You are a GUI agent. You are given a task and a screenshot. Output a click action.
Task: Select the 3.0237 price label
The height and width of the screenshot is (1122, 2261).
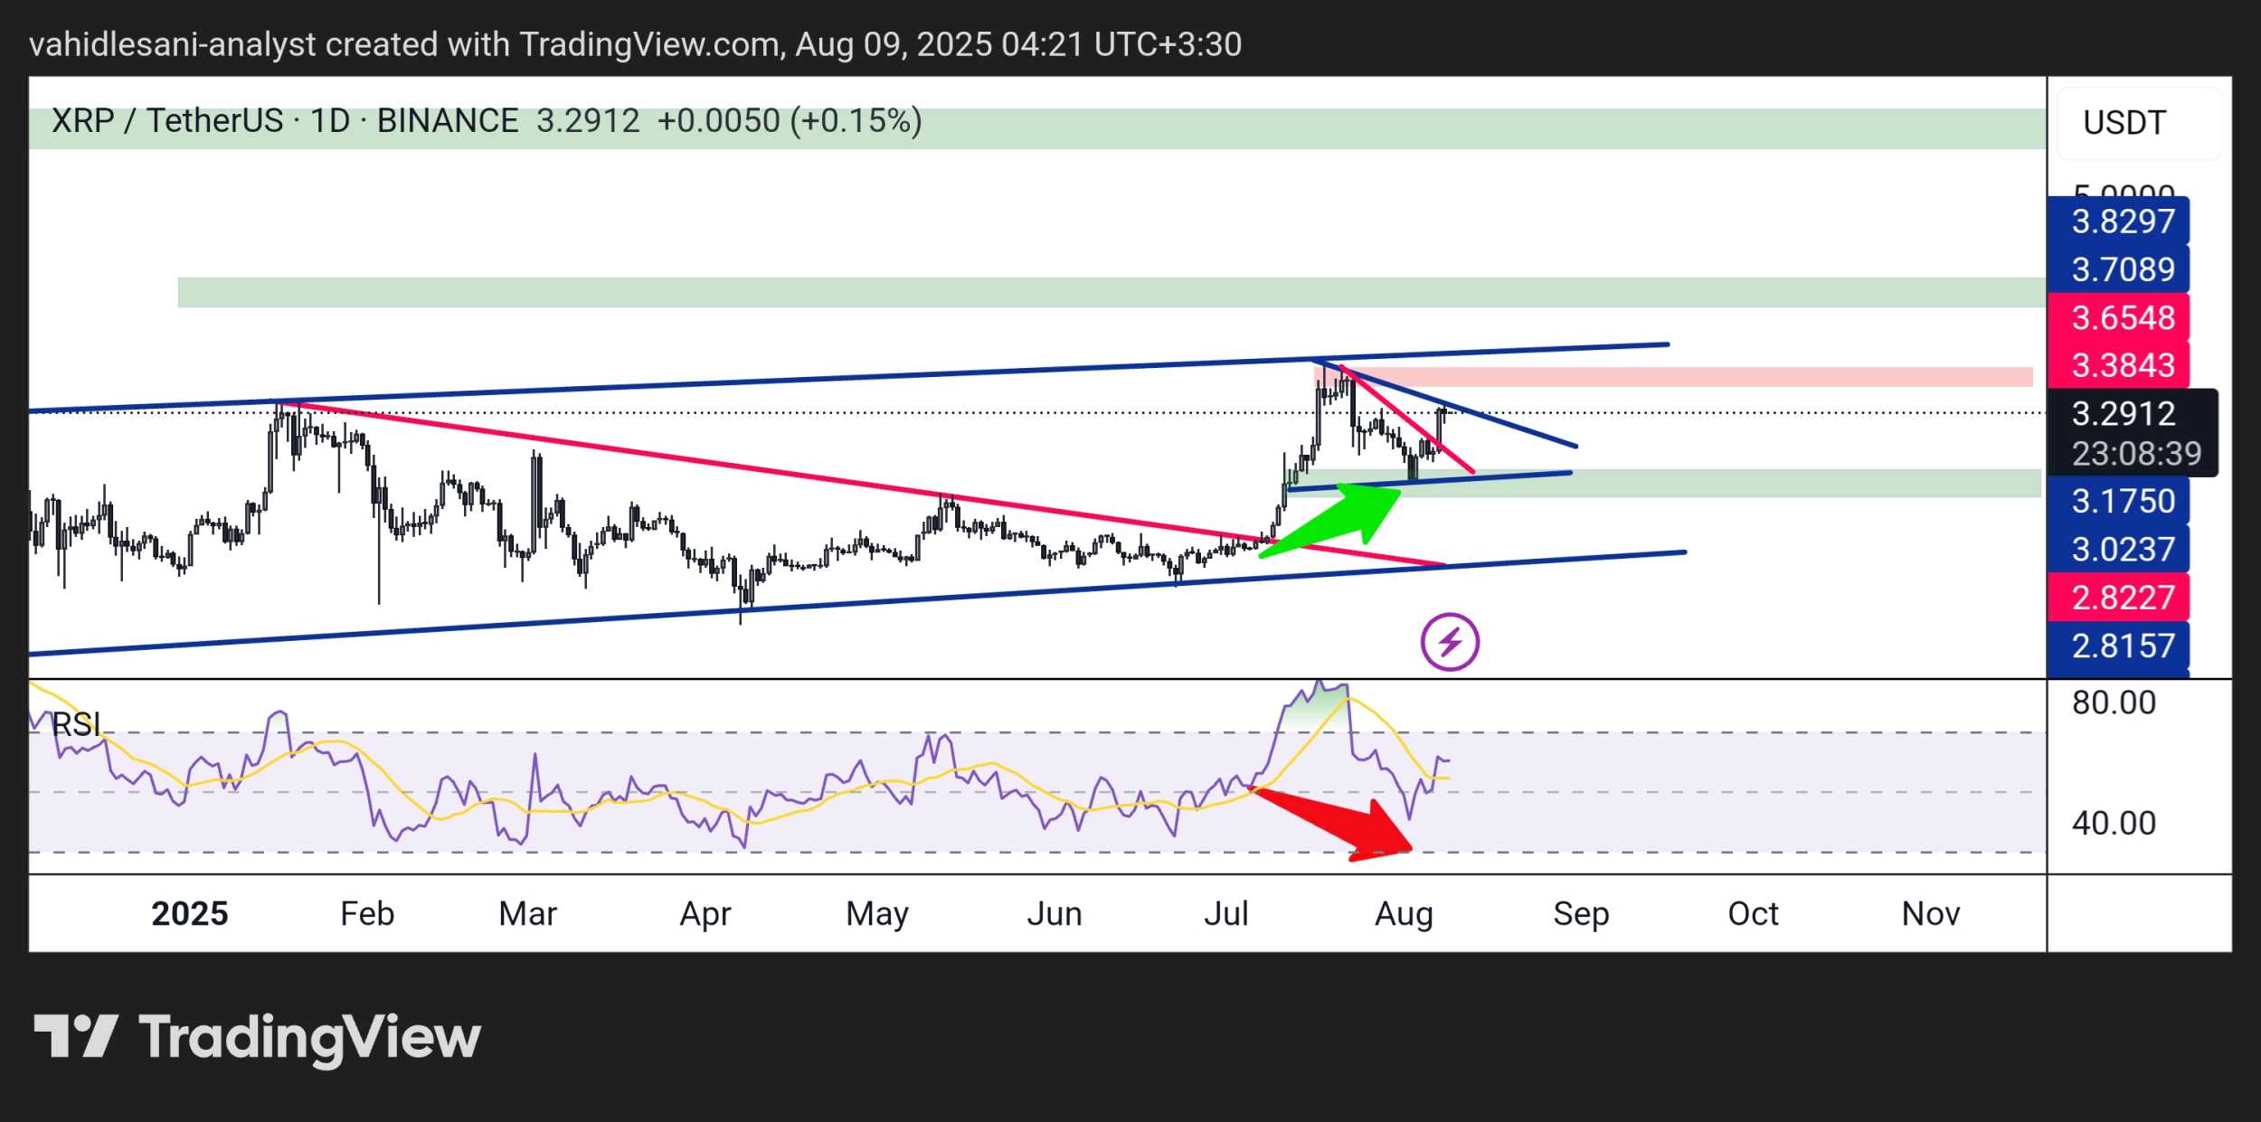[2122, 549]
